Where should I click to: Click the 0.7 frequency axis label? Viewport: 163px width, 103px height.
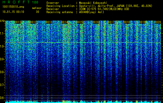pos(2,85)
